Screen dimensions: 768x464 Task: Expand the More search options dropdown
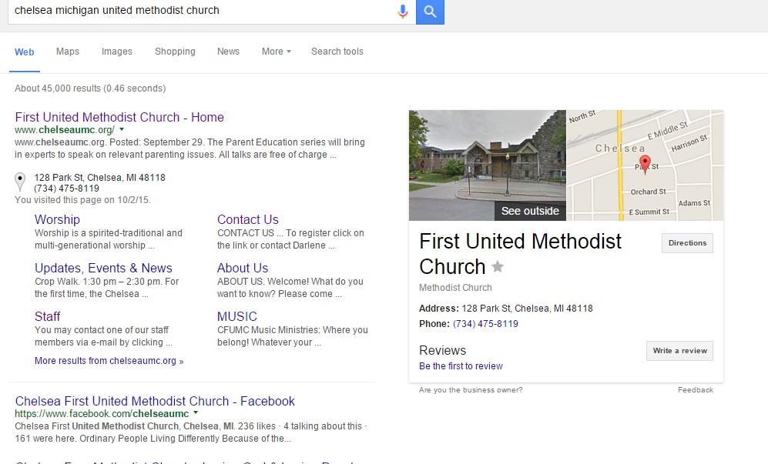point(277,52)
